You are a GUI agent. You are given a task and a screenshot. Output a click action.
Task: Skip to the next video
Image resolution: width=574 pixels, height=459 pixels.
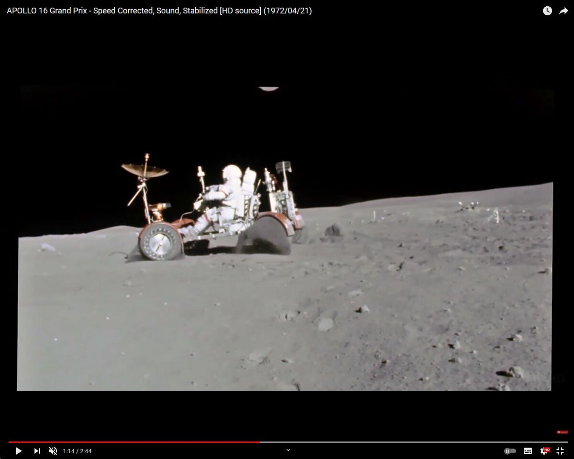pyautogui.click(x=37, y=451)
